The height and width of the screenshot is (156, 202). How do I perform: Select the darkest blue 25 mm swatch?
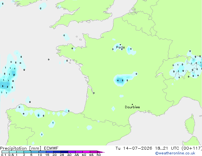[64, 152]
